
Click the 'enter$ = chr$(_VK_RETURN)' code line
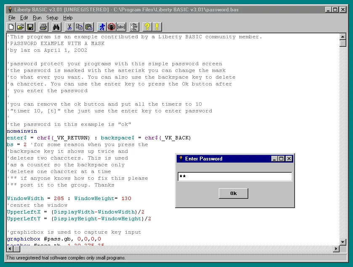coord(99,138)
